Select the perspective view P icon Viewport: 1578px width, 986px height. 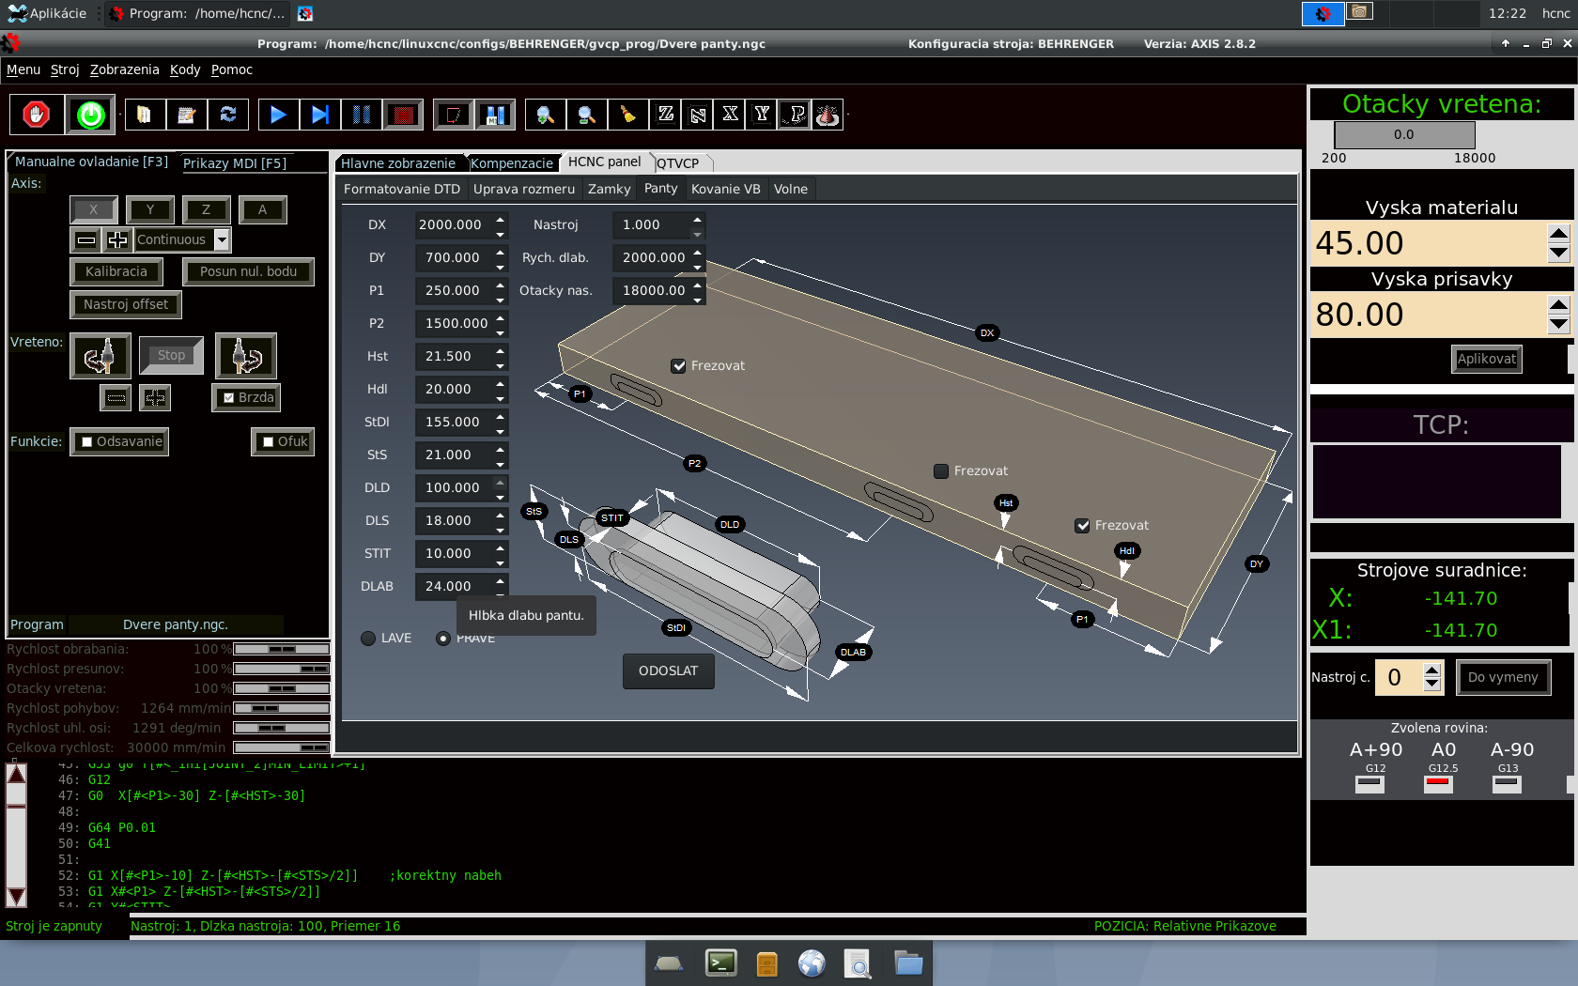pyautogui.click(x=795, y=115)
